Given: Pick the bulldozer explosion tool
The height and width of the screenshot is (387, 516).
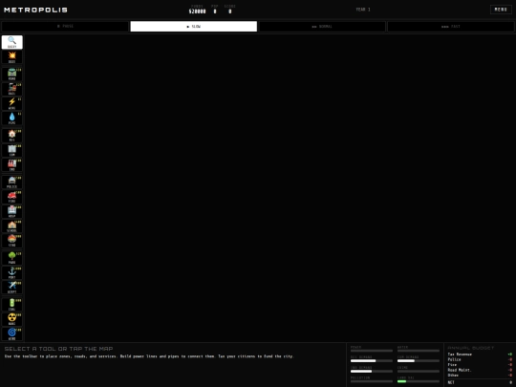Looking at the screenshot, I should coord(12,57).
